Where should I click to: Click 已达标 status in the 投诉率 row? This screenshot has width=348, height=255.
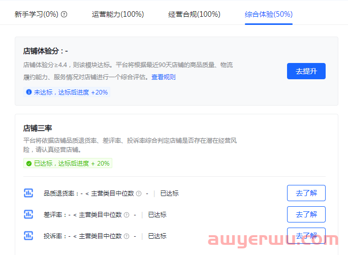coord(157,236)
